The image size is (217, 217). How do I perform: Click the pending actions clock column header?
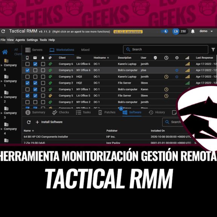166,58
